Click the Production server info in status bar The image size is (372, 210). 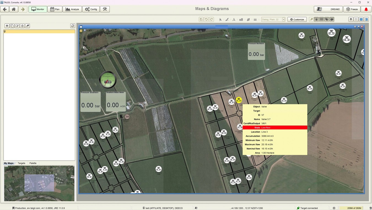pyautogui.click(x=39, y=208)
